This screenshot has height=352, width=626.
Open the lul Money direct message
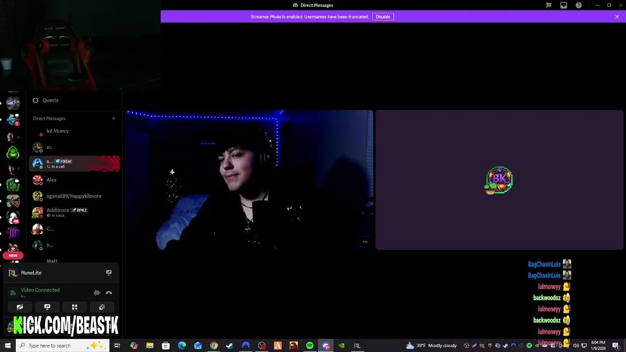pos(74,131)
